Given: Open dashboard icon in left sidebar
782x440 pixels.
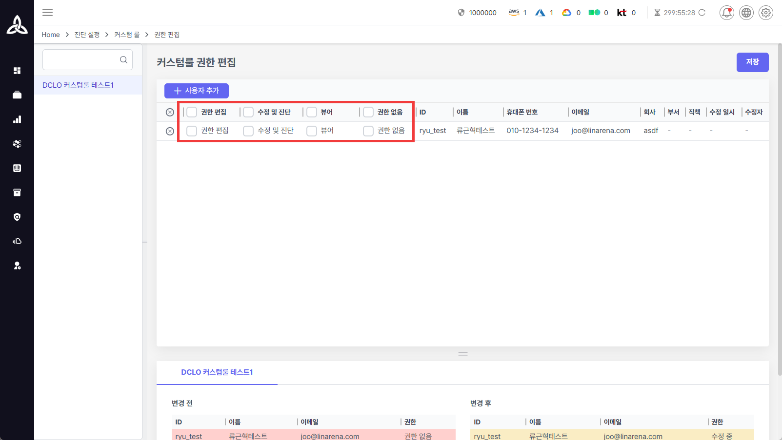Looking at the screenshot, I should (x=17, y=71).
